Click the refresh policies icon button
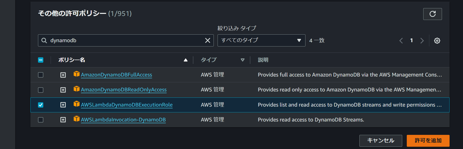Image resolution: width=463 pixels, height=149 pixels. point(432,14)
